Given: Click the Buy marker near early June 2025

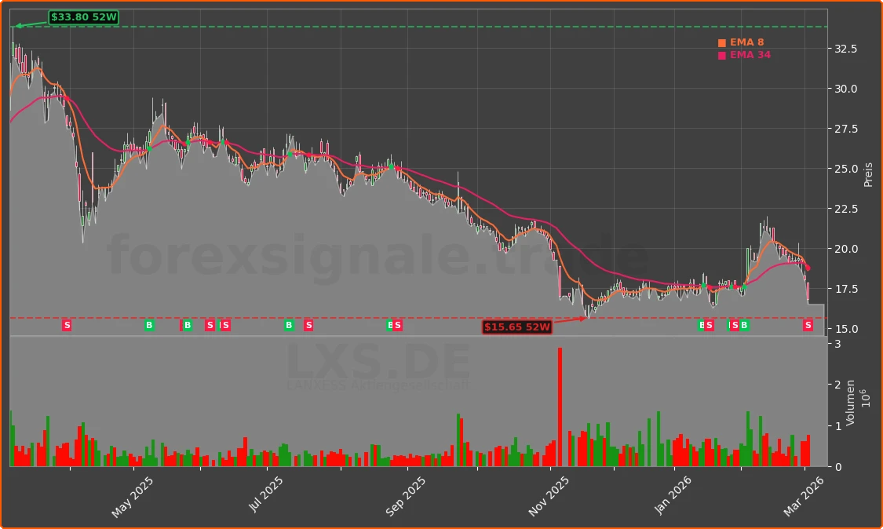Looking at the screenshot, I should 188,325.
